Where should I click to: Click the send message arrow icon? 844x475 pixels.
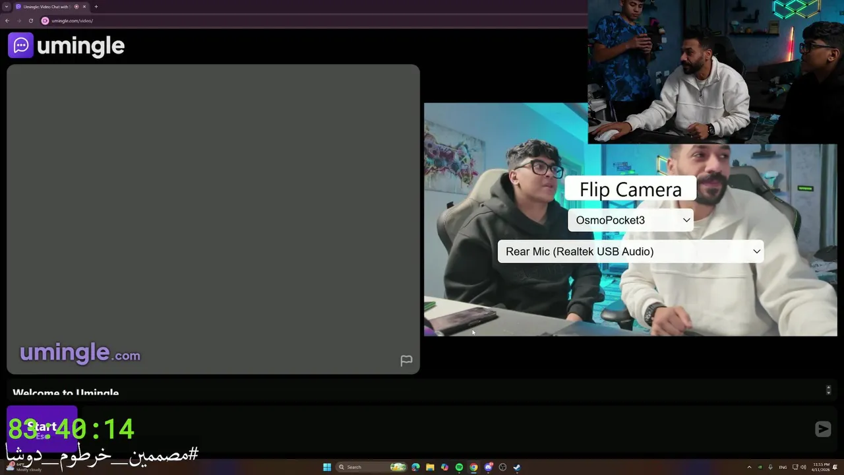823,429
